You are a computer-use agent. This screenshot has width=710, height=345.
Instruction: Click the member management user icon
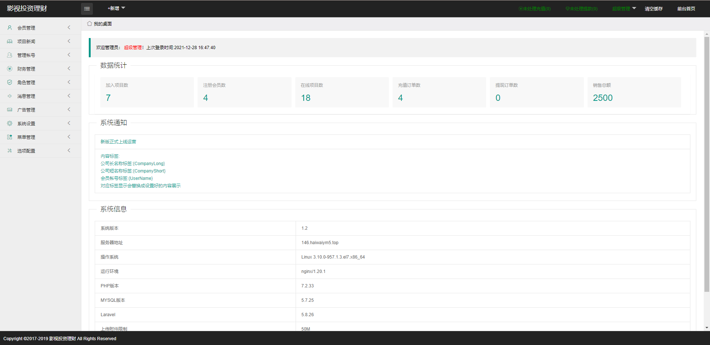[10, 28]
